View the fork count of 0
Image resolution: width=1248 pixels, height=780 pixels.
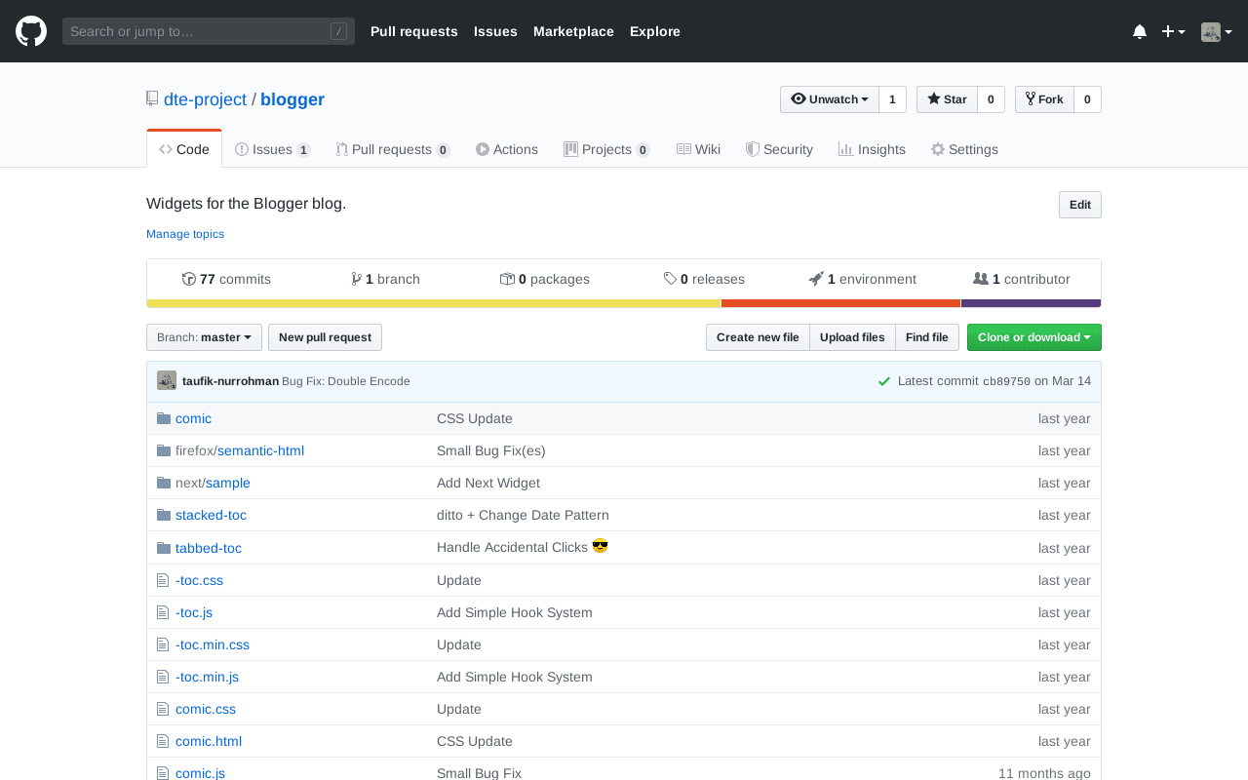click(x=1087, y=99)
